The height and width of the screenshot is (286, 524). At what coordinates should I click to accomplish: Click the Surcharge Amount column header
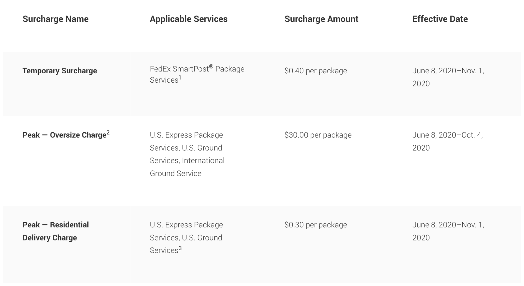321,19
